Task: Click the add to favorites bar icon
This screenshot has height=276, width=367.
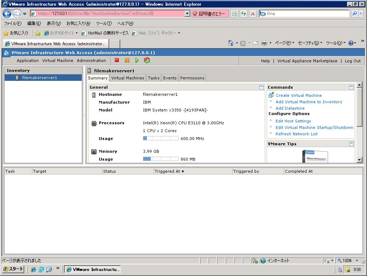Action: (38, 33)
